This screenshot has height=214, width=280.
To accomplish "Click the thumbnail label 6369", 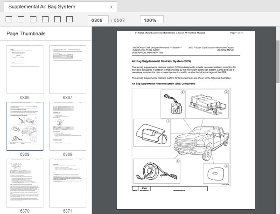I will [68, 154].
